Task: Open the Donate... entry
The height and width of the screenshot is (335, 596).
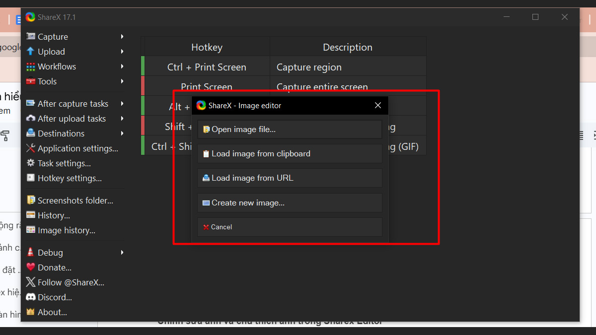Action: coord(75,268)
